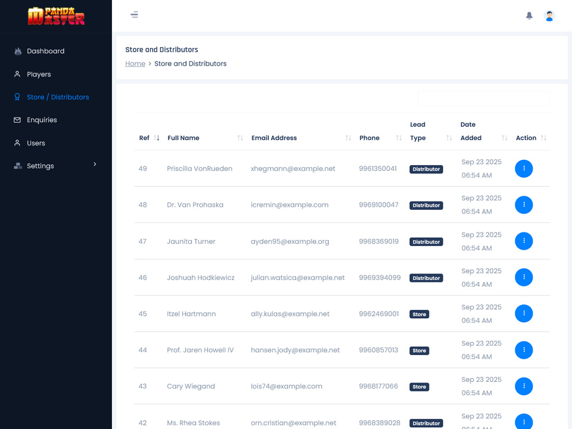Open action menu for Cary Wiegand
The image size is (572, 429).
(524, 386)
